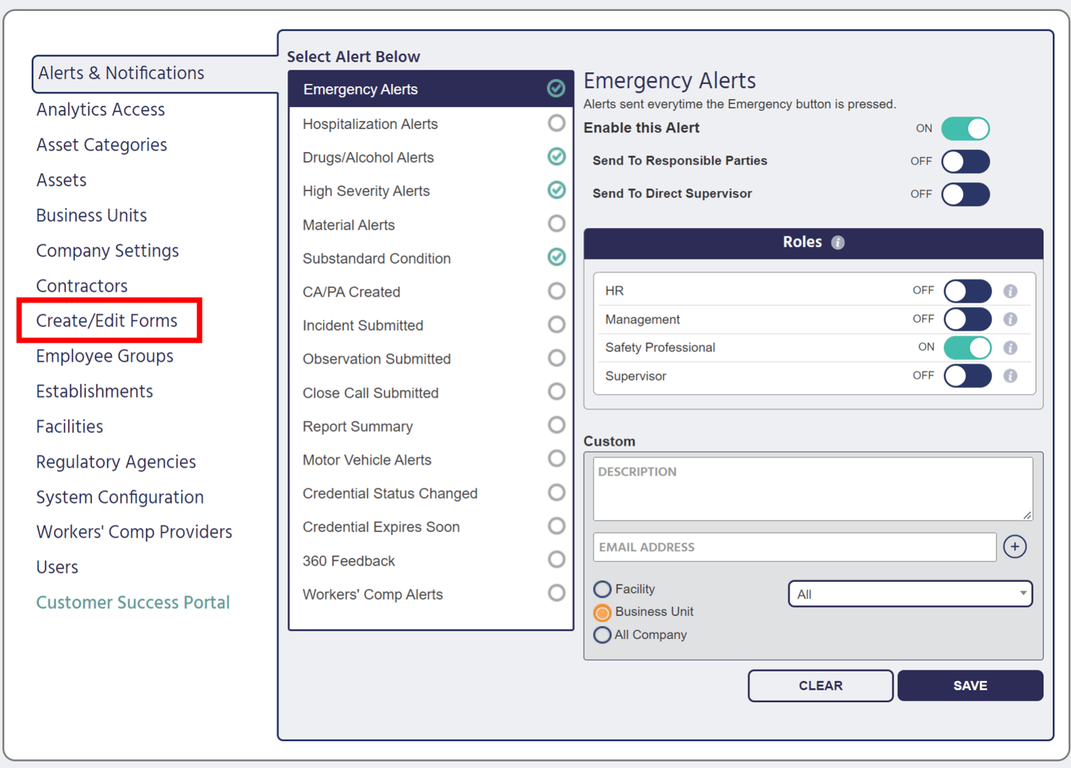Viewport: 1071px width, 768px height.
Task: Toggle the Management role switch on
Action: pos(967,319)
